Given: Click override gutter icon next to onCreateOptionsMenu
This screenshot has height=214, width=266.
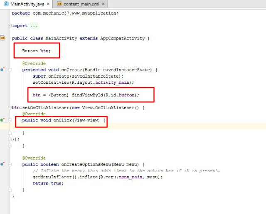Looking at the screenshot, I should pos(2,164).
